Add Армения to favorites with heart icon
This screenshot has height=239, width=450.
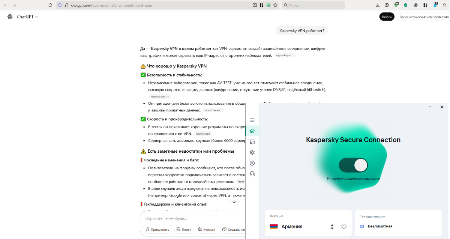click(x=344, y=227)
